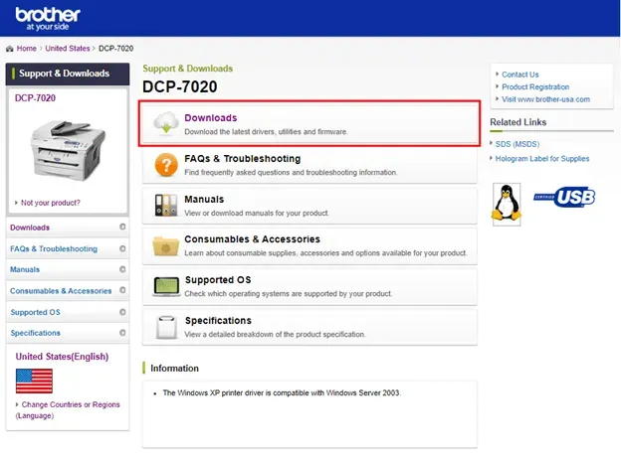Open Consumables & Accessories in main panel
The image size is (621, 461).
[x=252, y=239]
